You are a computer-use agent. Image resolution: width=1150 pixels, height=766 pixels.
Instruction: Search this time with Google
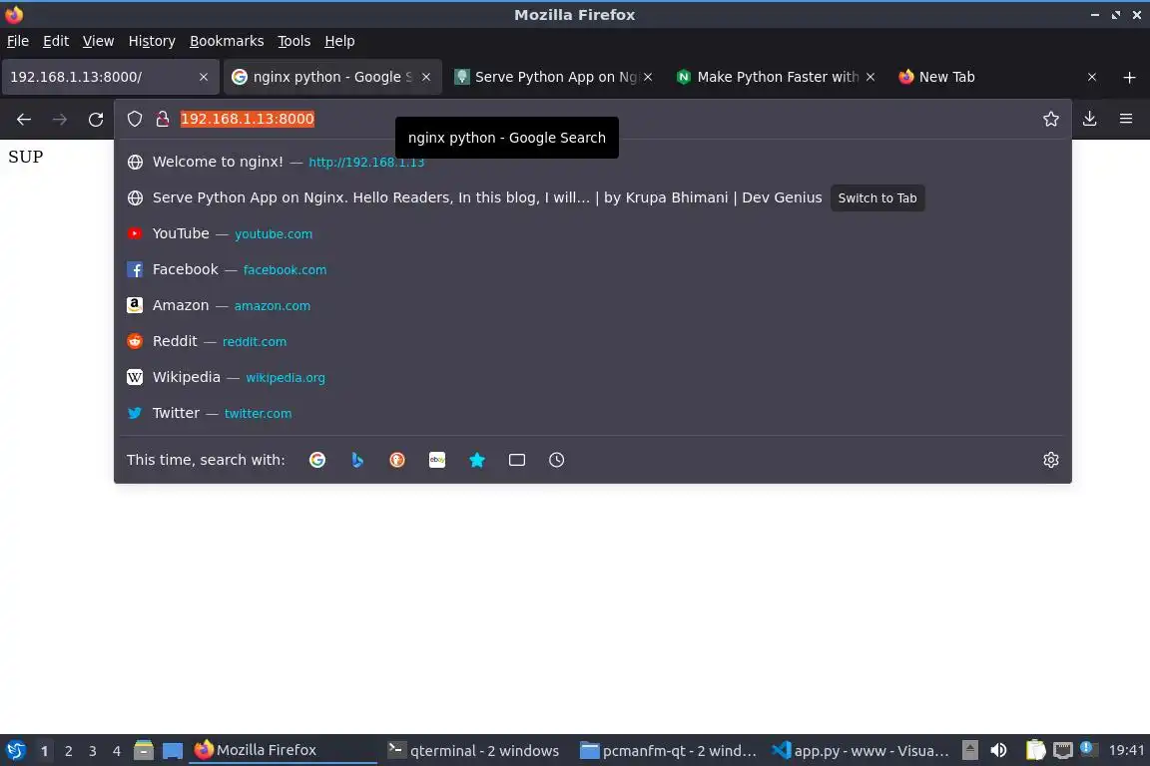point(316,460)
